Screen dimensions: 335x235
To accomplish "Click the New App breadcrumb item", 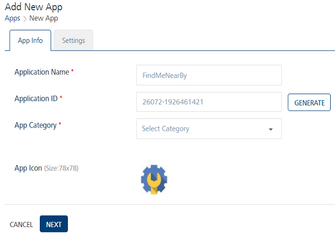I will point(44,18).
